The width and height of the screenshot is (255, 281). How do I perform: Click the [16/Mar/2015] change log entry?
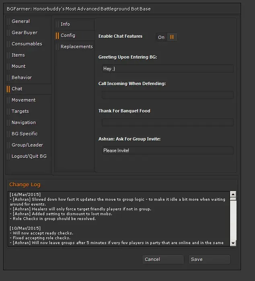25,194
